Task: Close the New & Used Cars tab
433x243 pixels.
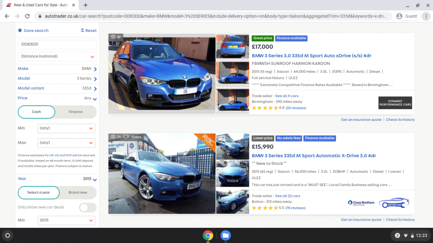Action: tap(74, 5)
